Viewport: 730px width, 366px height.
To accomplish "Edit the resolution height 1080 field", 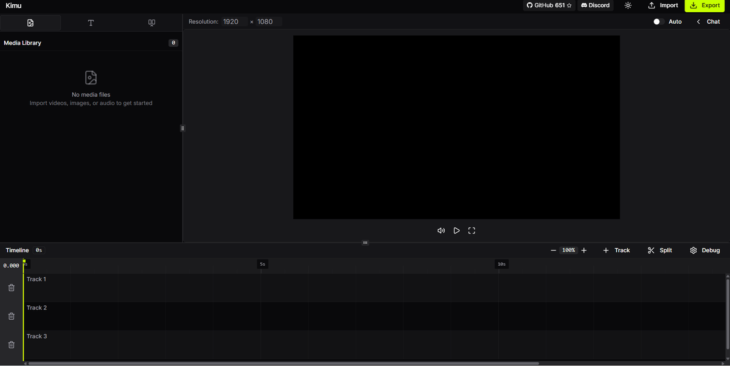I will pos(268,22).
